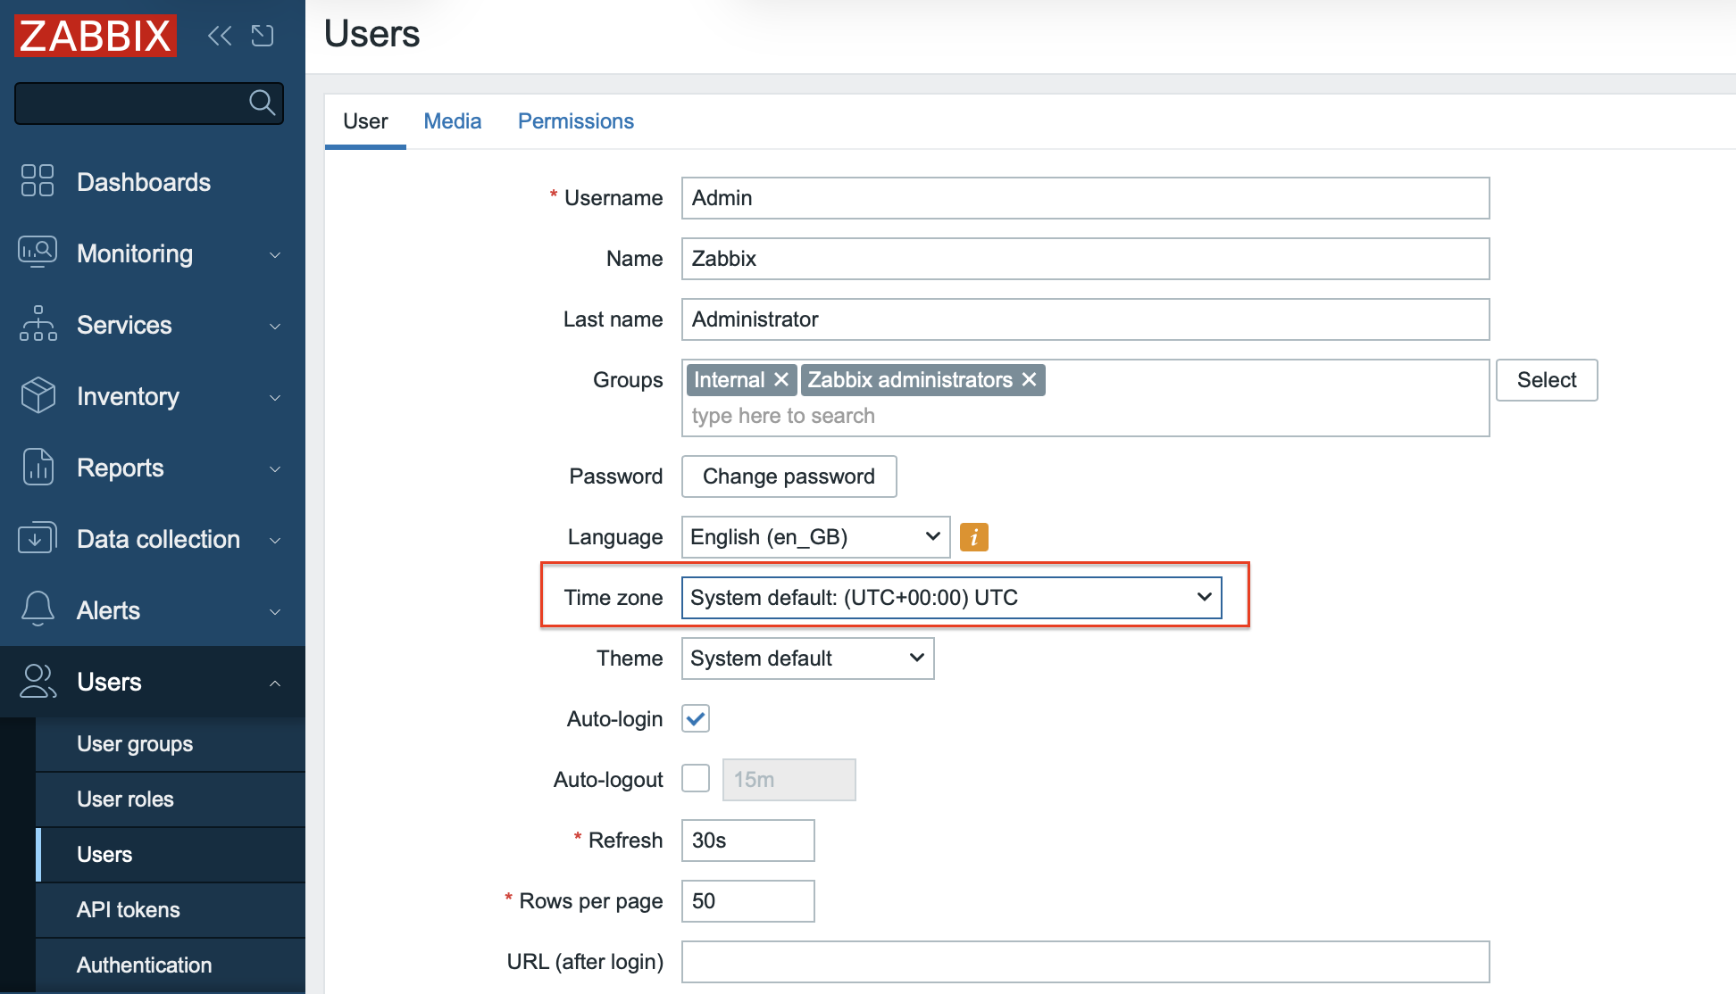Viewport: 1736px width, 994px height.
Task: Click the kiosk mode expand icon
Action: pos(263,36)
